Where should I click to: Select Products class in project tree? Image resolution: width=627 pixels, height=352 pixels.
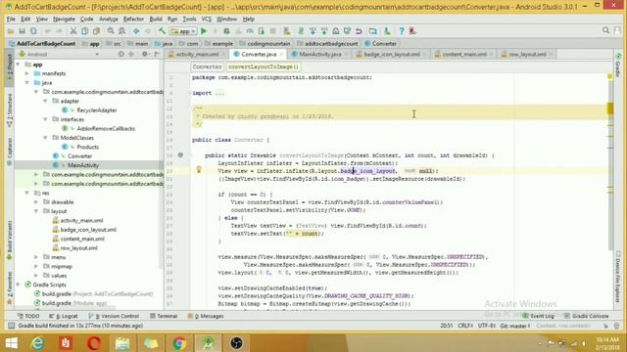click(87, 147)
